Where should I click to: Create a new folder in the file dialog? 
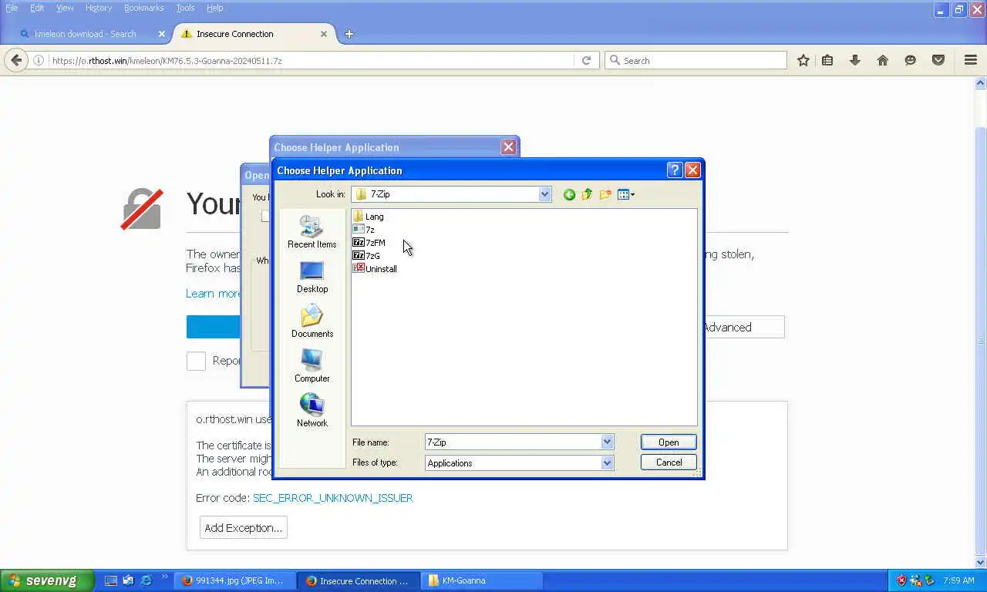click(605, 194)
